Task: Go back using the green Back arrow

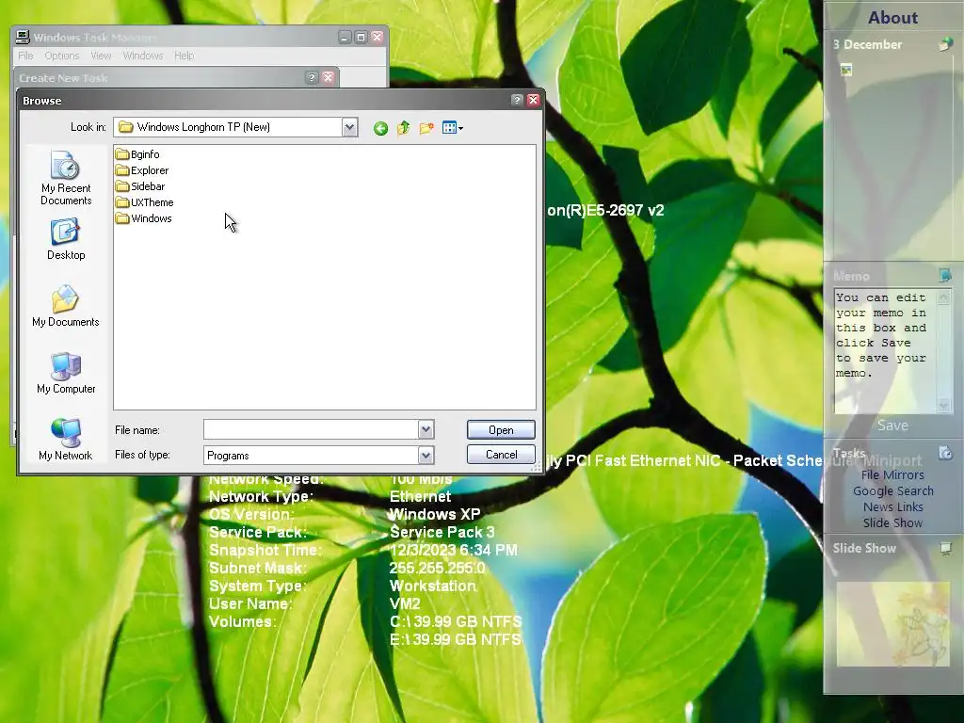Action: click(380, 128)
